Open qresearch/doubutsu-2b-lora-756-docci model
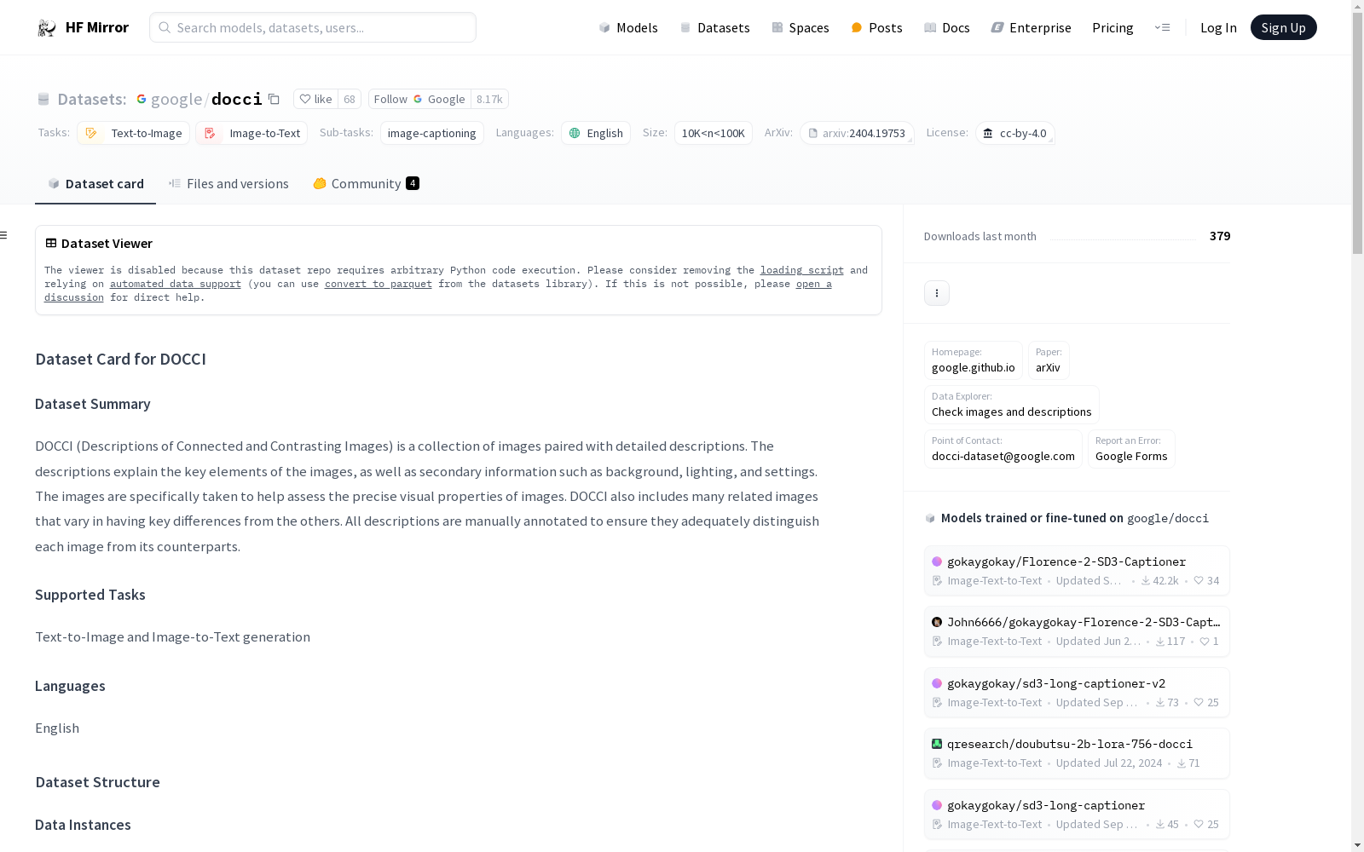 [1077, 753]
